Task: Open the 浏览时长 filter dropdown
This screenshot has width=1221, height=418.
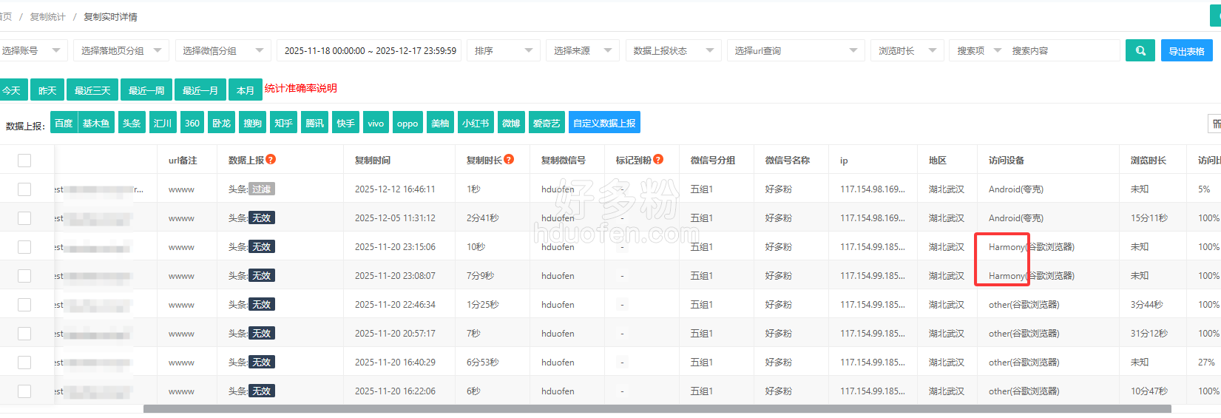Action: coord(906,51)
